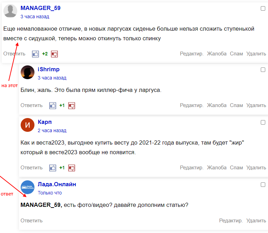This screenshot has height=233, width=268.
Task: Mark Карп's comment as Спам
Action: point(236,168)
